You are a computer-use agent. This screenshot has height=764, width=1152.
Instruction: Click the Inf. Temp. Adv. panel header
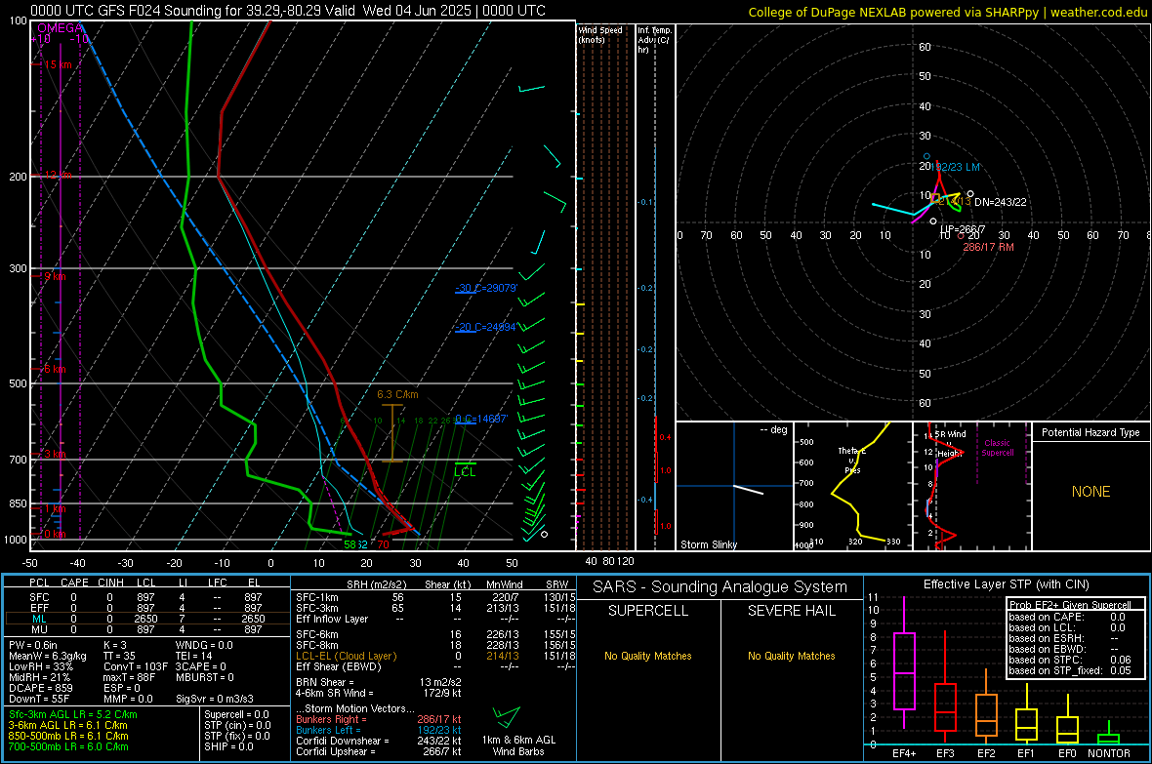click(x=654, y=40)
